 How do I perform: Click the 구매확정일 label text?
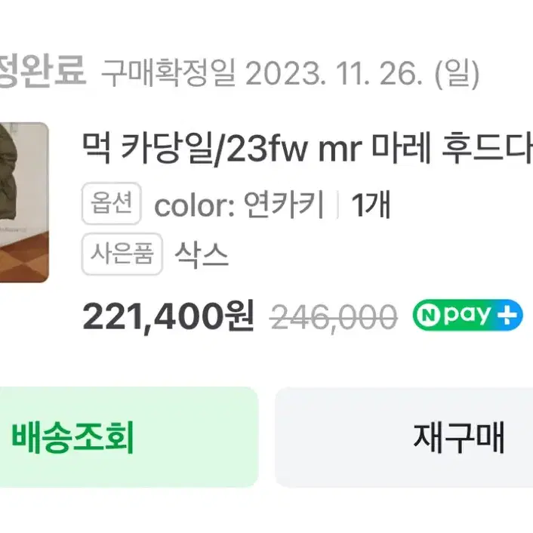(x=168, y=72)
